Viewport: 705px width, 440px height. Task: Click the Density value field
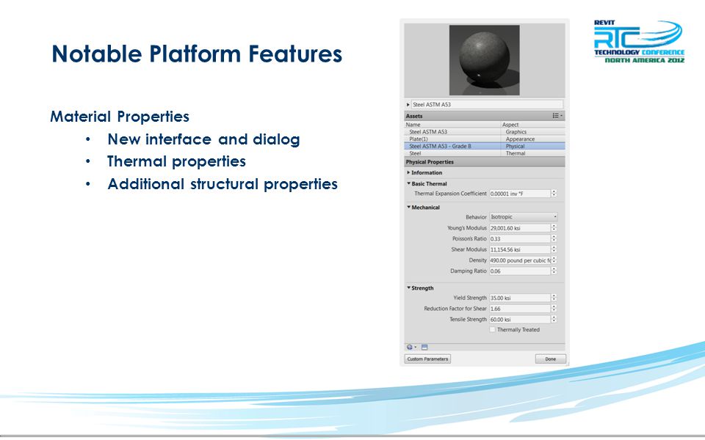pyautogui.click(x=520, y=260)
